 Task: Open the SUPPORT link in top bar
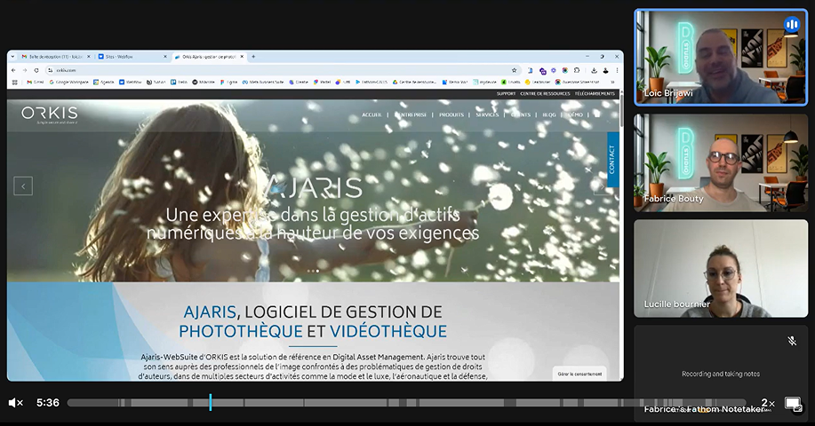click(x=506, y=94)
